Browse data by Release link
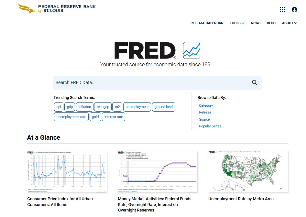Viewport: 306px width, 217px height. (x=205, y=113)
